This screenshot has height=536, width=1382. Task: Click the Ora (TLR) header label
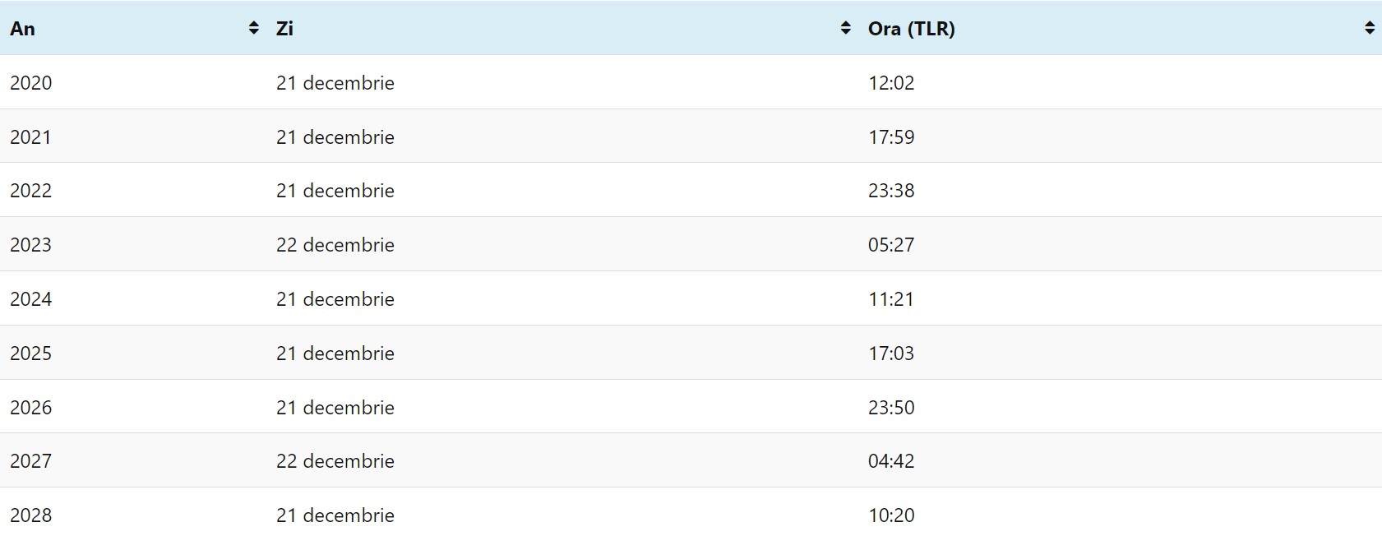pyautogui.click(x=911, y=29)
